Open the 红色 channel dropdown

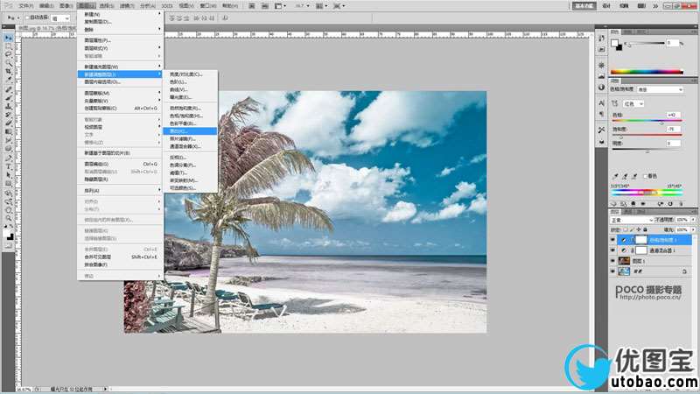pyautogui.click(x=633, y=103)
